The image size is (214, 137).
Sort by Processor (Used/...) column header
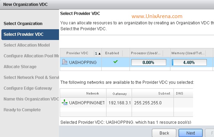pos(146,53)
